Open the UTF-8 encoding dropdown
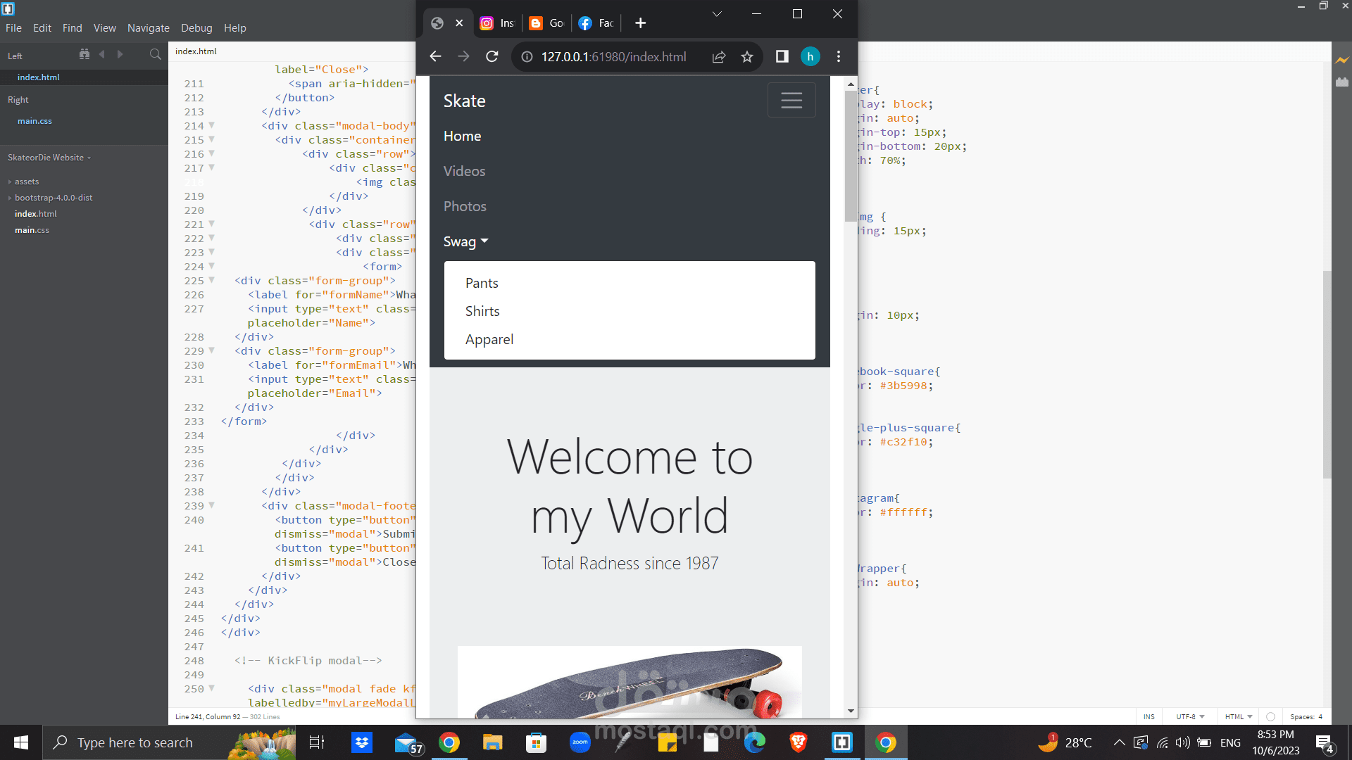The width and height of the screenshot is (1352, 760). [1190, 716]
